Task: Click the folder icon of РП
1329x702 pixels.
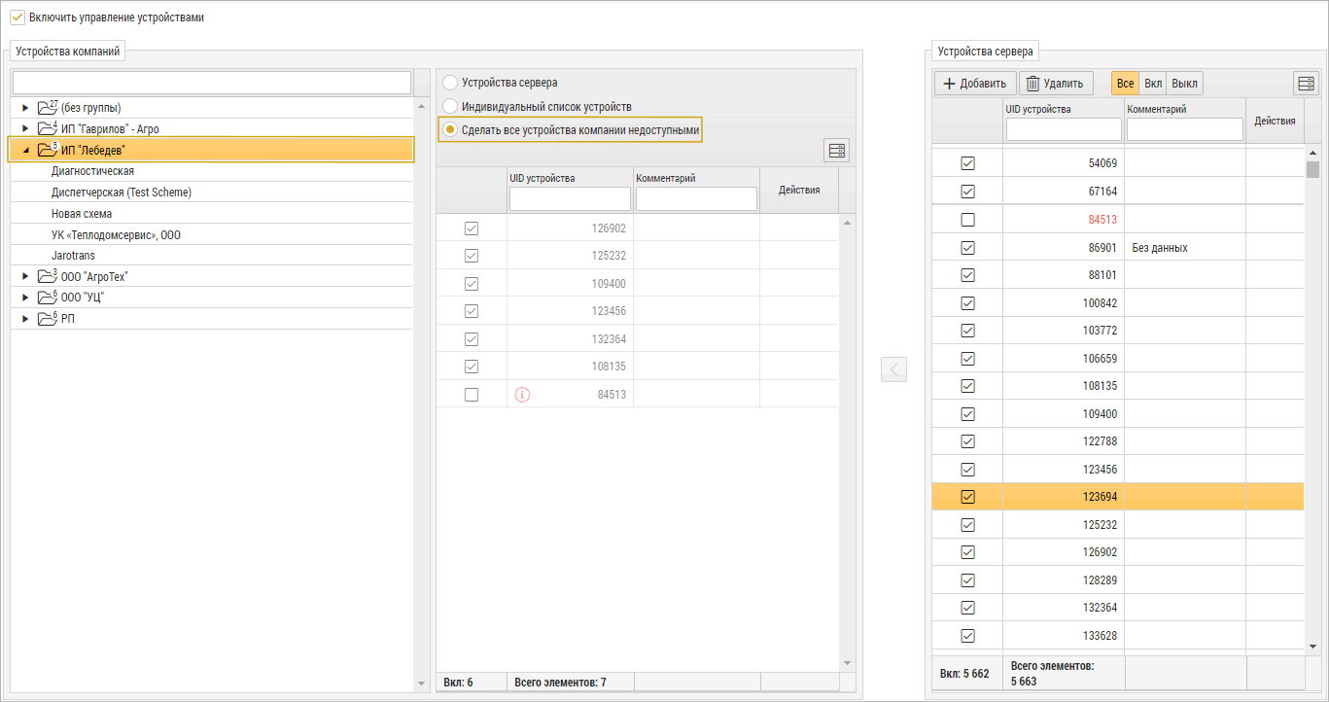Action: pyautogui.click(x=46, y=319)
